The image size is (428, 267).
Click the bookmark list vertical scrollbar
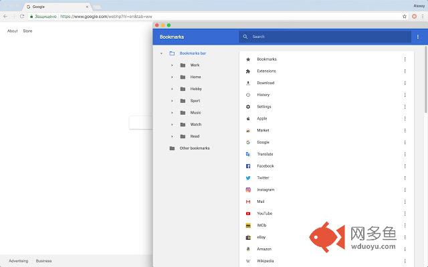(x=426, y=79)
